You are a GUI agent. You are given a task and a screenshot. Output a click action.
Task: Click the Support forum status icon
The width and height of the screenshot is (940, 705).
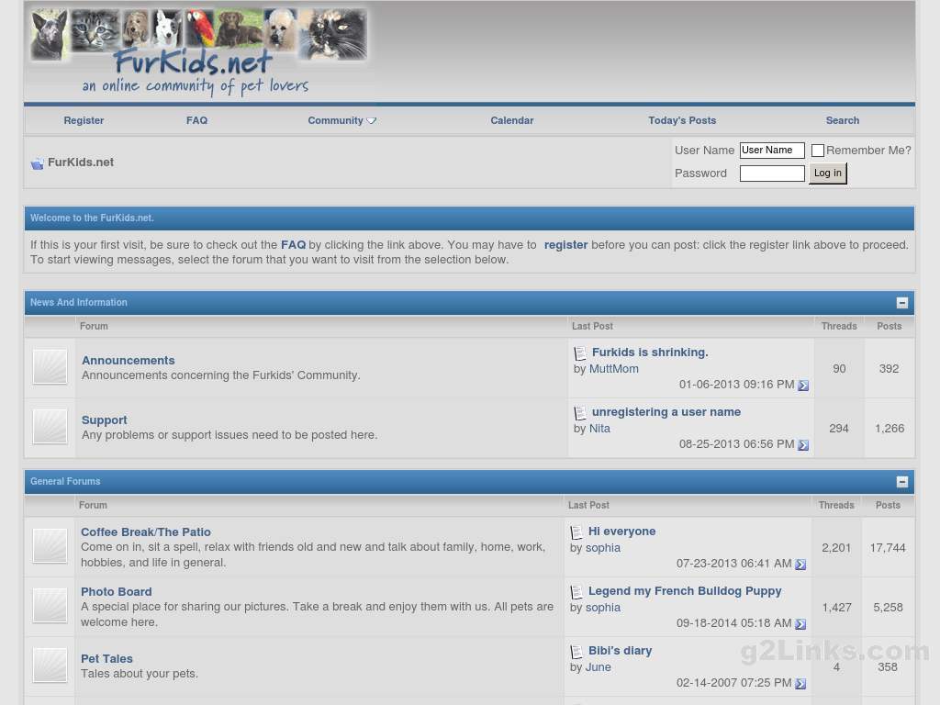point(50,427)
